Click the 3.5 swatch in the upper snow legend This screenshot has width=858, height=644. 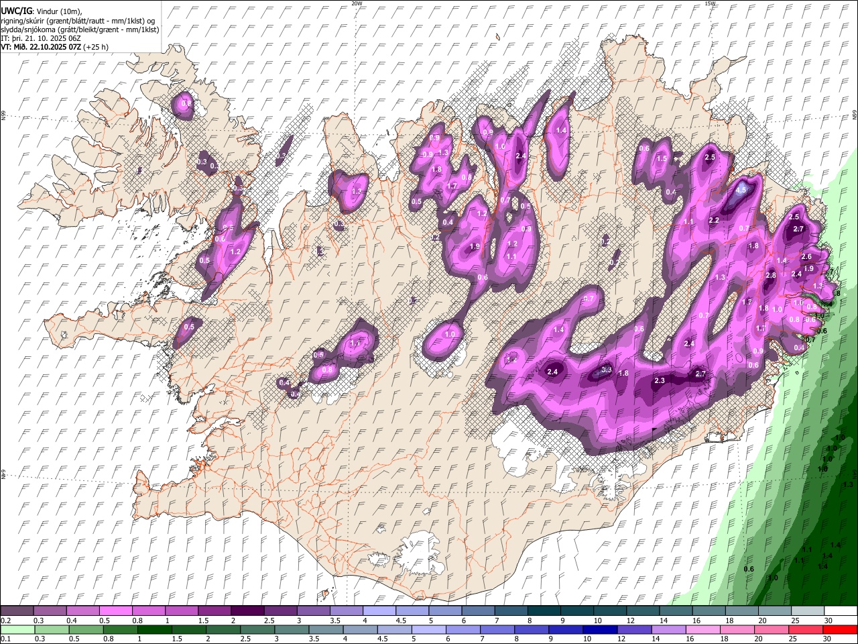click(x=346, y=611)
